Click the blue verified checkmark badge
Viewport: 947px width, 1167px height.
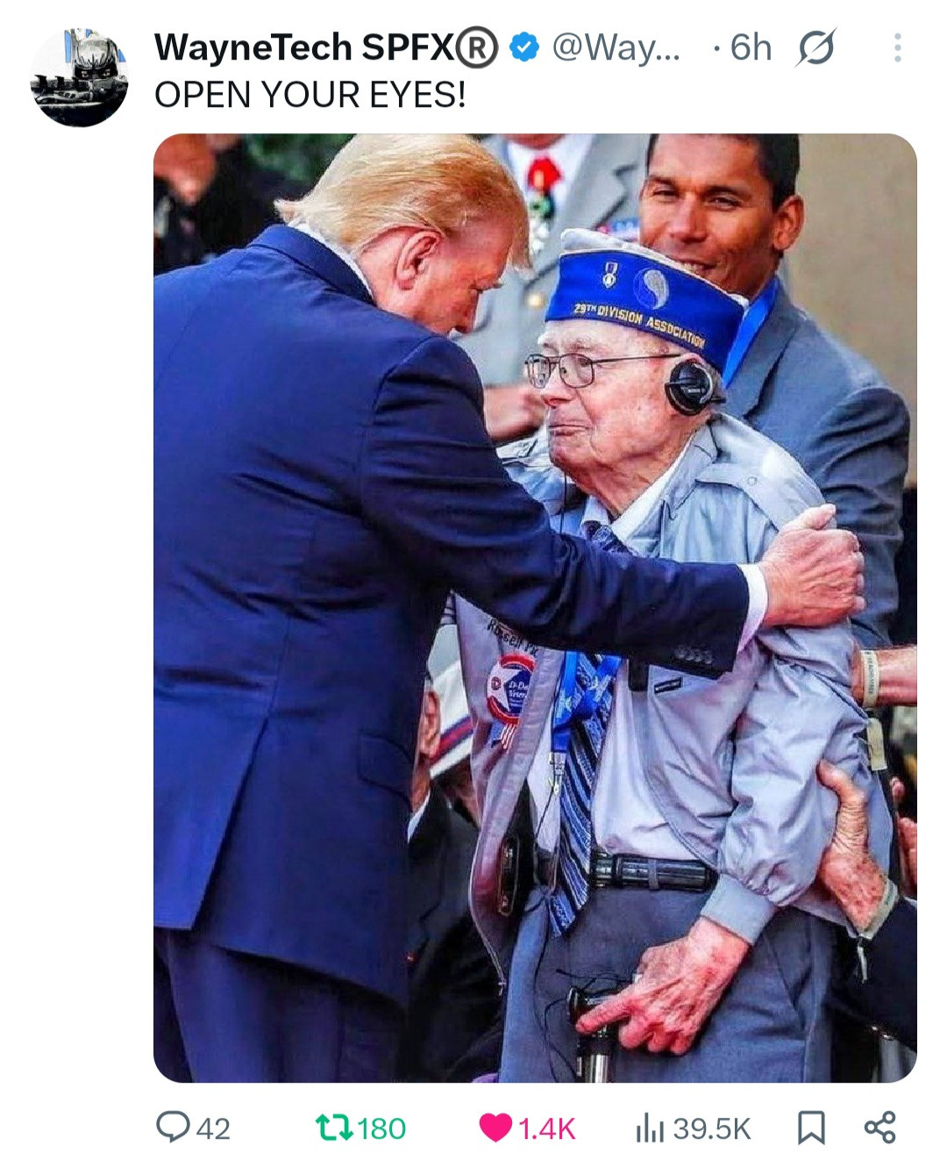[x=524, y=47]
